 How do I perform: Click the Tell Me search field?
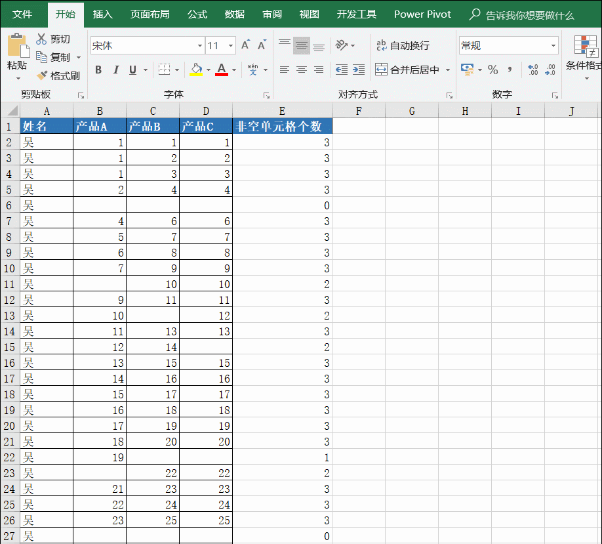coord(530,15)
